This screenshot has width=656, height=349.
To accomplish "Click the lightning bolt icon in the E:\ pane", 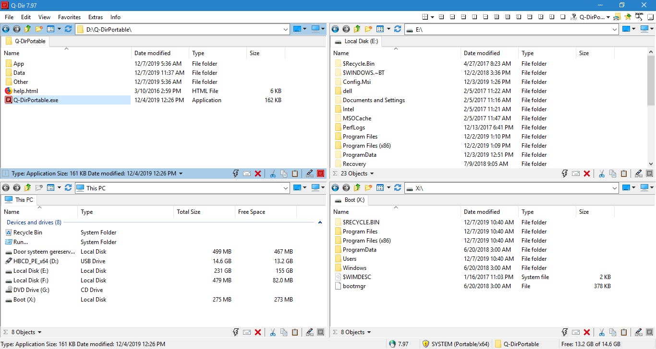I will pos(565,174).
